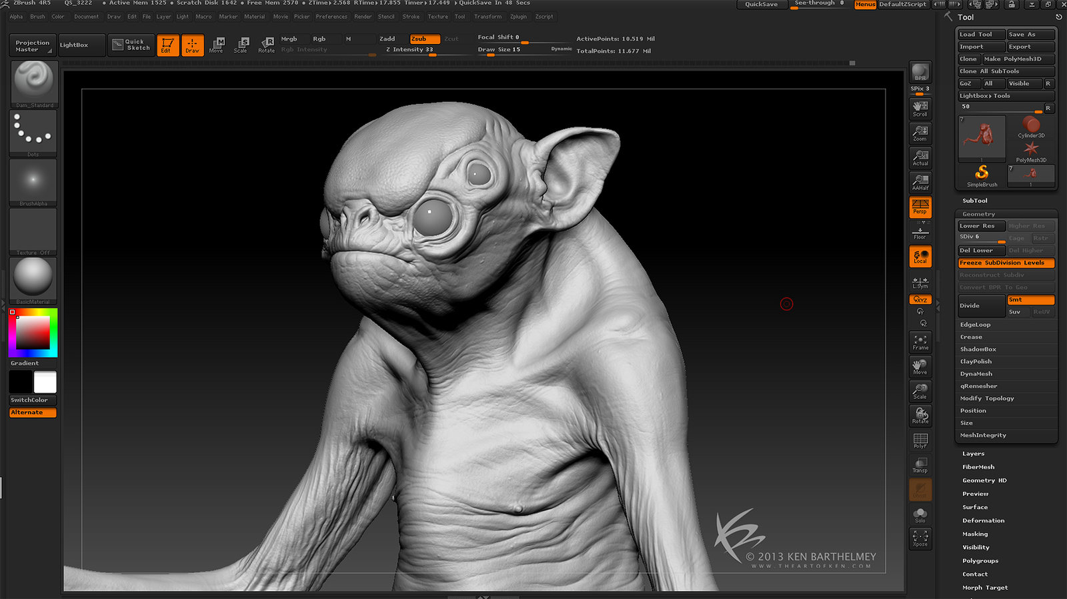Screen dimensions: 1067x599
Task: Select the SimpleBrush tool icon
Action: [x=982, y=177]
